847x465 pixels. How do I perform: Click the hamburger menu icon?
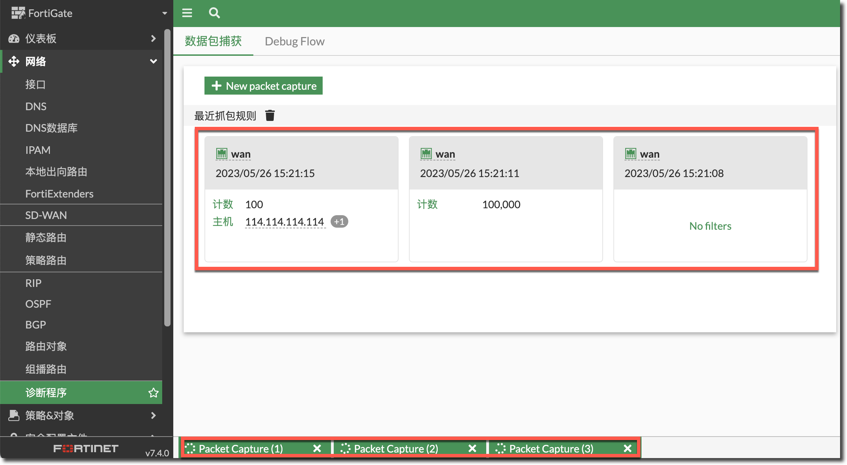(187, 13)
